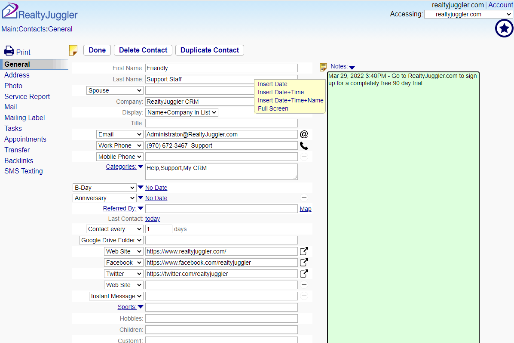Click the yellow sticky note icon
This screenshot has height=343, width=514.
click(x=73, y=50)
